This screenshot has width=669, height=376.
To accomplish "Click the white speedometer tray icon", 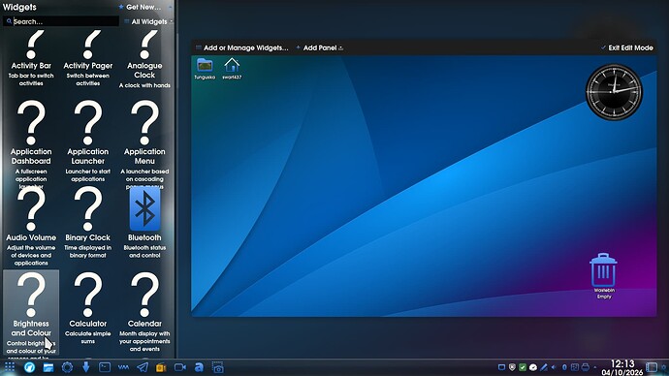I will [533, 367].
